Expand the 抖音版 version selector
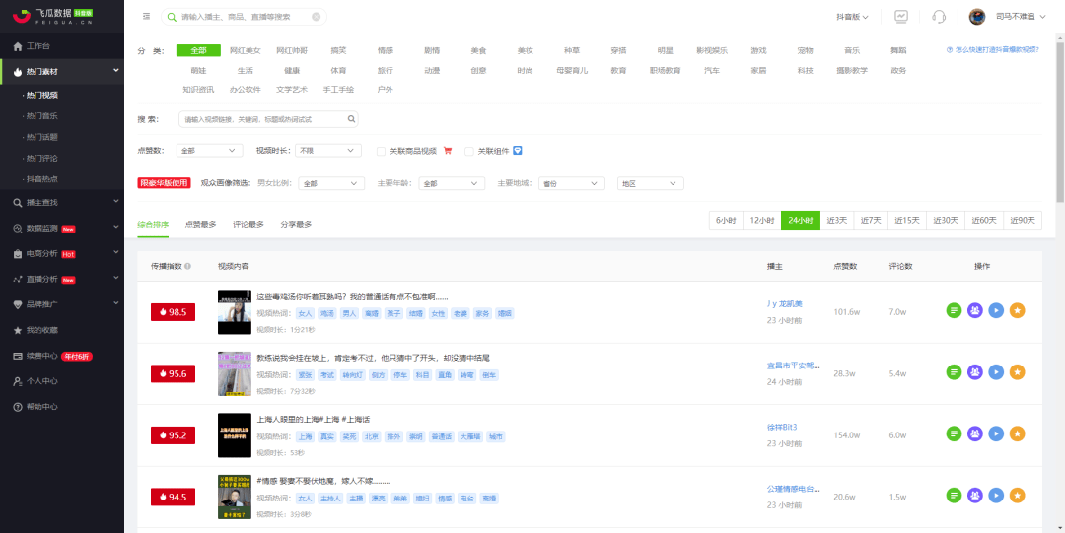The width and height of the screenshot is (1065, 533). pyautogui.click(x=852, y=17)
